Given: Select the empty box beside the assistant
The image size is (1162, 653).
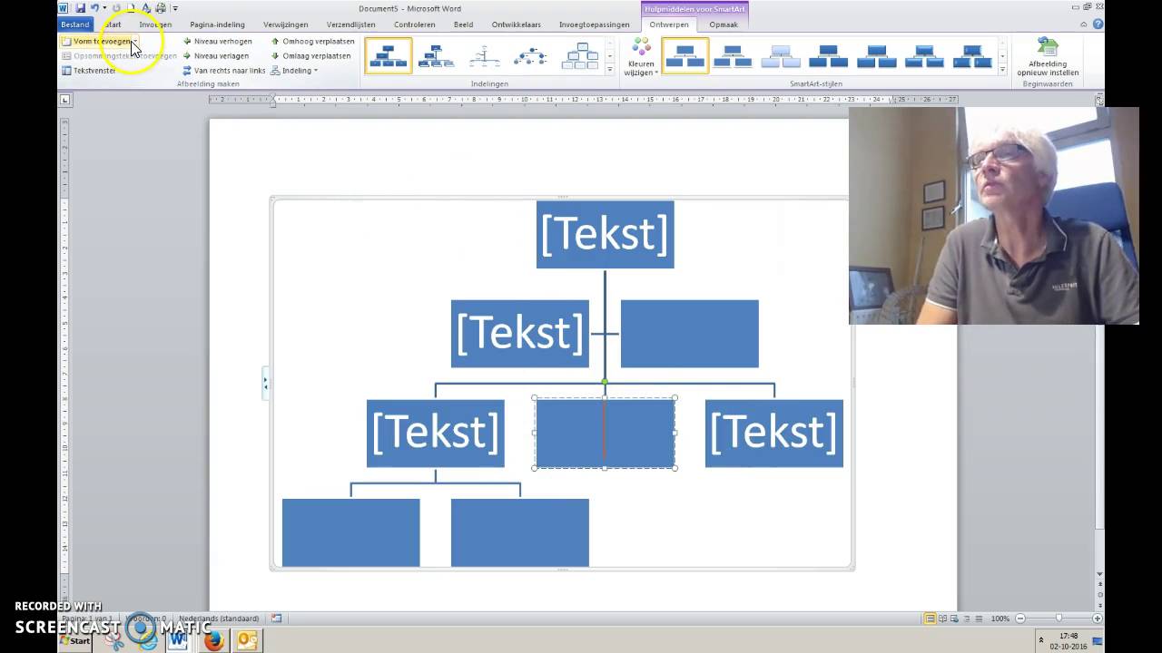Looking at the screenshot, I should click(690, 334).
